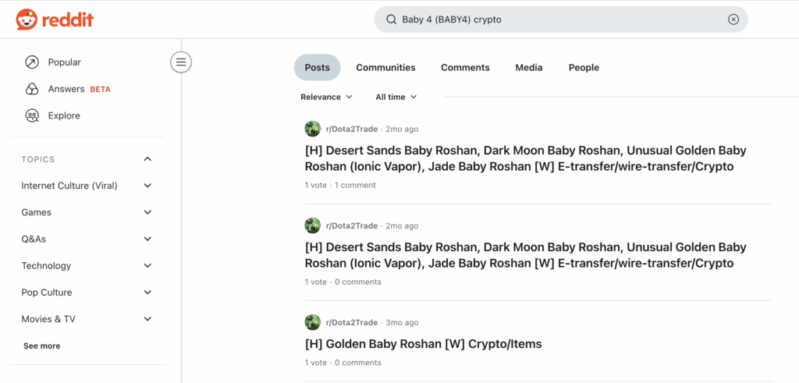
Task: Click the Reddit logo to go home
Action: (55, 20)
